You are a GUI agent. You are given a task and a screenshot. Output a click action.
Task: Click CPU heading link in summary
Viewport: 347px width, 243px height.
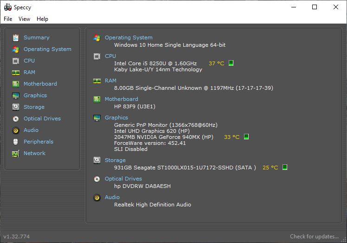coord(110,56)
